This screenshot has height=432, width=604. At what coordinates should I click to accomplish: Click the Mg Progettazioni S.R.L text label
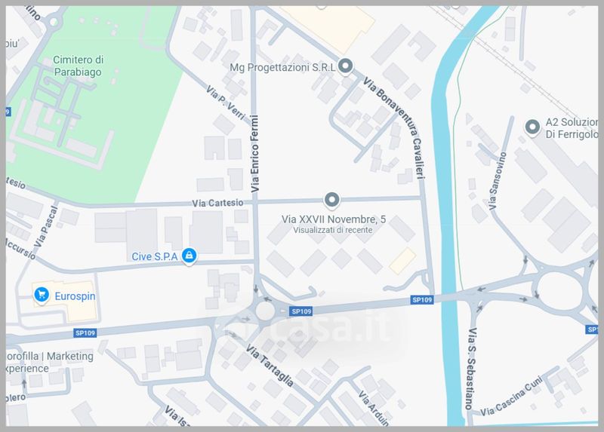click(282, 67)
